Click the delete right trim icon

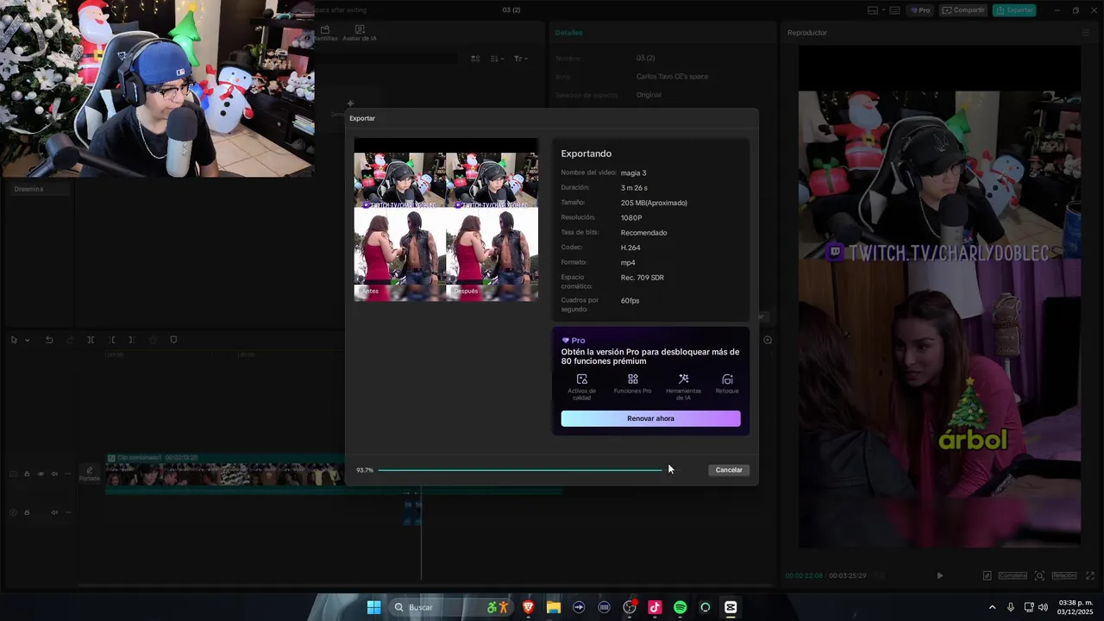pyautogui.click(x=132, y=340)
